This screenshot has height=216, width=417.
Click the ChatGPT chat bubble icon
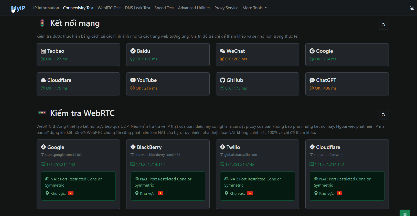click(312, 80)
